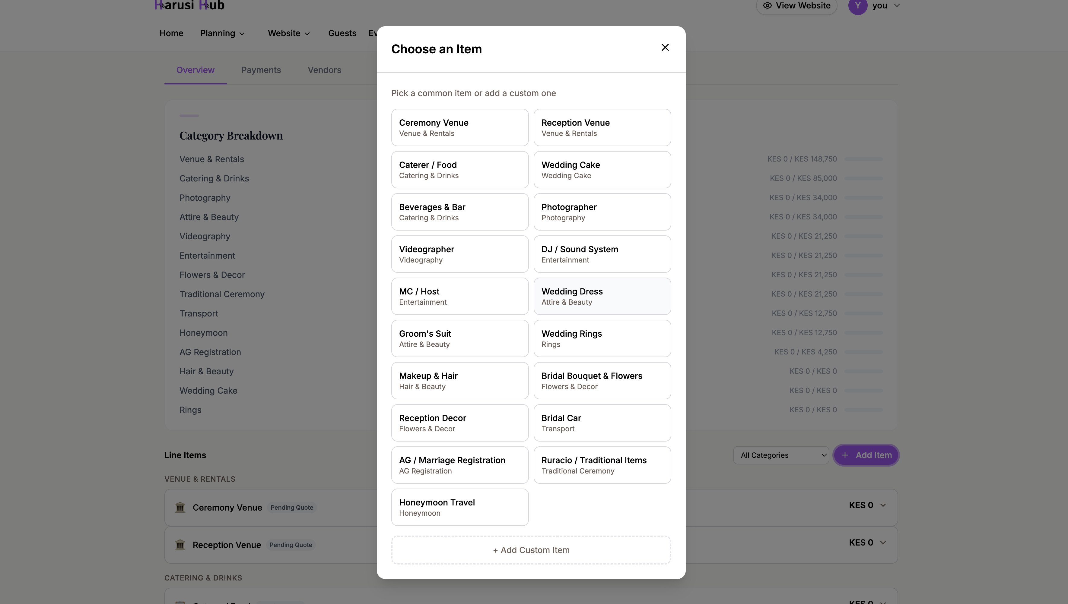This screenshot has width=1068, height=604.
Task: Click the bank icon beside Ceremony Venue
Action: tap(180, 507)
